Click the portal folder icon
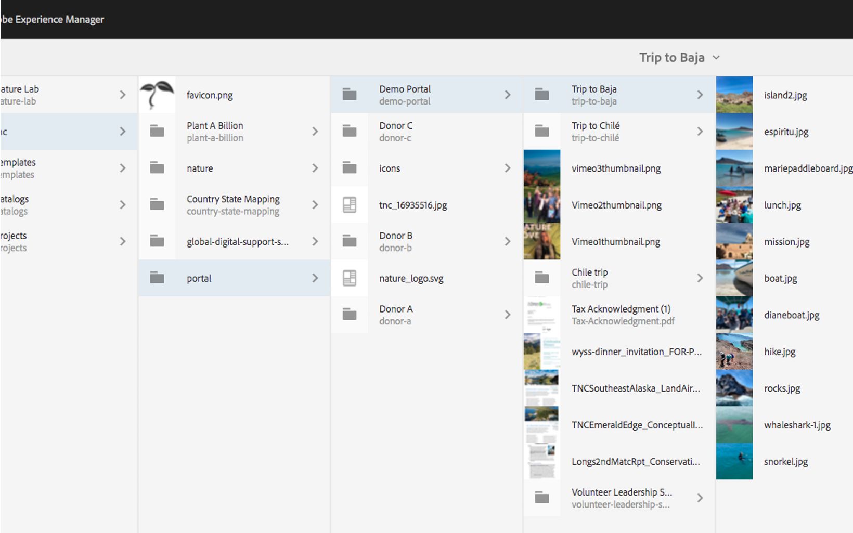Image resolution: width=853 pixels, height=533 pixels. coord(157,278)
